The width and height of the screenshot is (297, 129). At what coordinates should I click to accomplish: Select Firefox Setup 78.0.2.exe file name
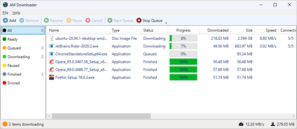[75, 77]
